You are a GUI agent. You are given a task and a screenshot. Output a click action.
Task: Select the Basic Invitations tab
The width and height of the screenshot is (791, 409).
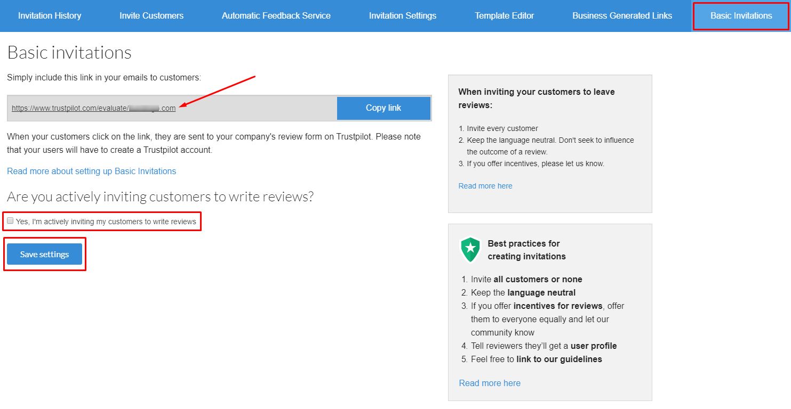tap(741, 15)
